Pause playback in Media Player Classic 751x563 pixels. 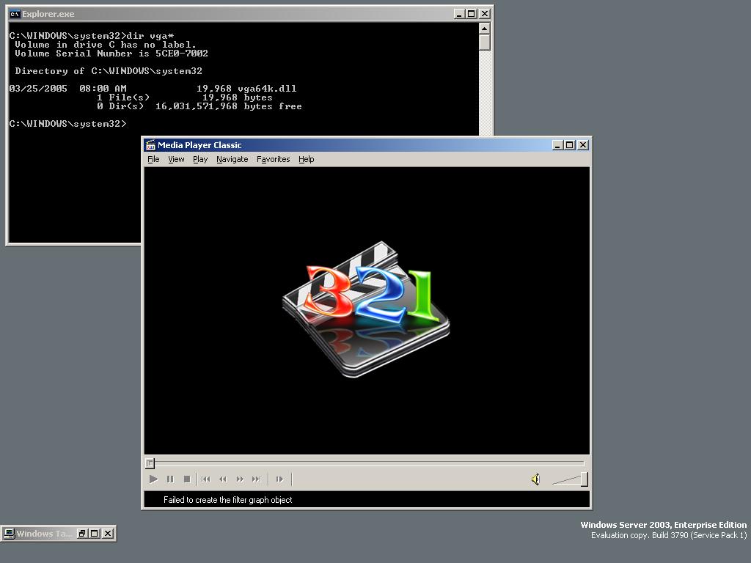pyautogui.click(x=170, y=479)
